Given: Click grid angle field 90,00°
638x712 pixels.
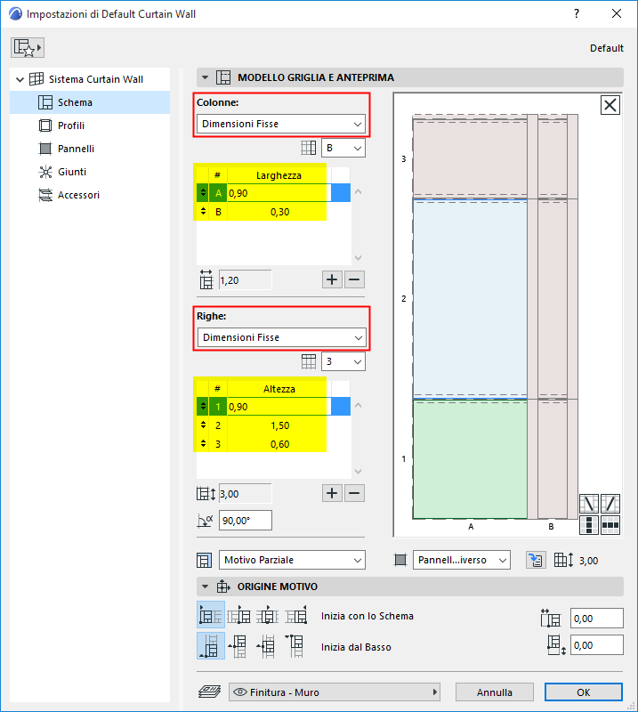Looking at the screenshot, I should 246,521.
